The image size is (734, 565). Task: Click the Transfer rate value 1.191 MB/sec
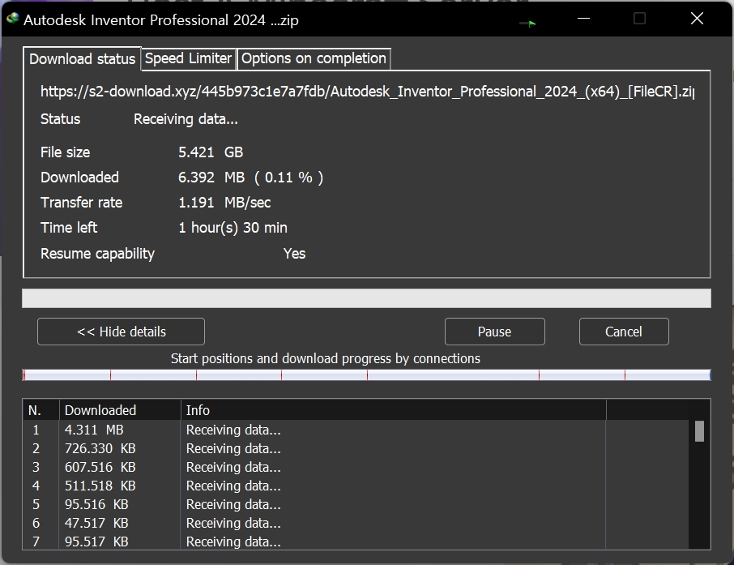[224, 203]
